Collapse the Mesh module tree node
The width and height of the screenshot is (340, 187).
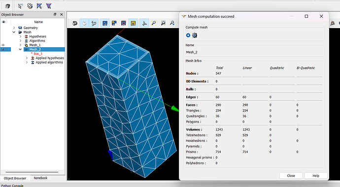click(14, 32)
